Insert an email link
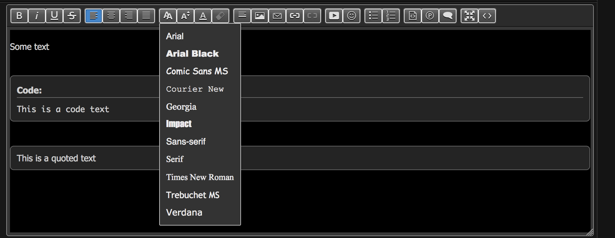This screenshot has height=238, width=615. click(277, 16)
